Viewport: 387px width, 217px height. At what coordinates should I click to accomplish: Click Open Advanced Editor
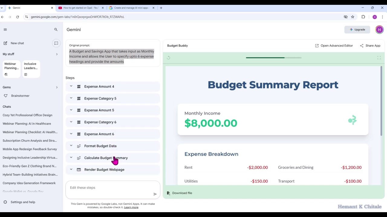[x=334, y=46]
